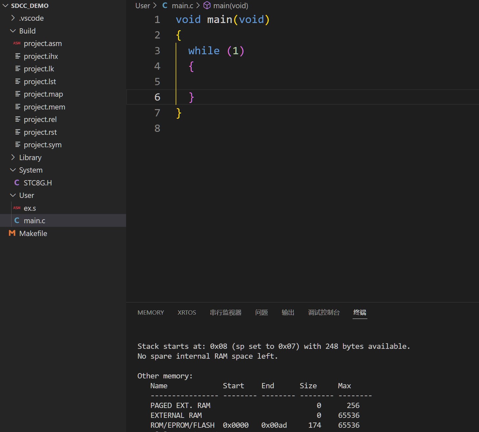Image resolution: width=479 pixels, height=432 pixels.
Task: Click the file icon beside project.rst
Action: point(18,132)
